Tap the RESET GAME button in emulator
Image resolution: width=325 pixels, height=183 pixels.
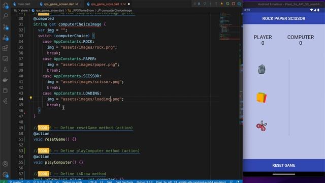point(283,165)
